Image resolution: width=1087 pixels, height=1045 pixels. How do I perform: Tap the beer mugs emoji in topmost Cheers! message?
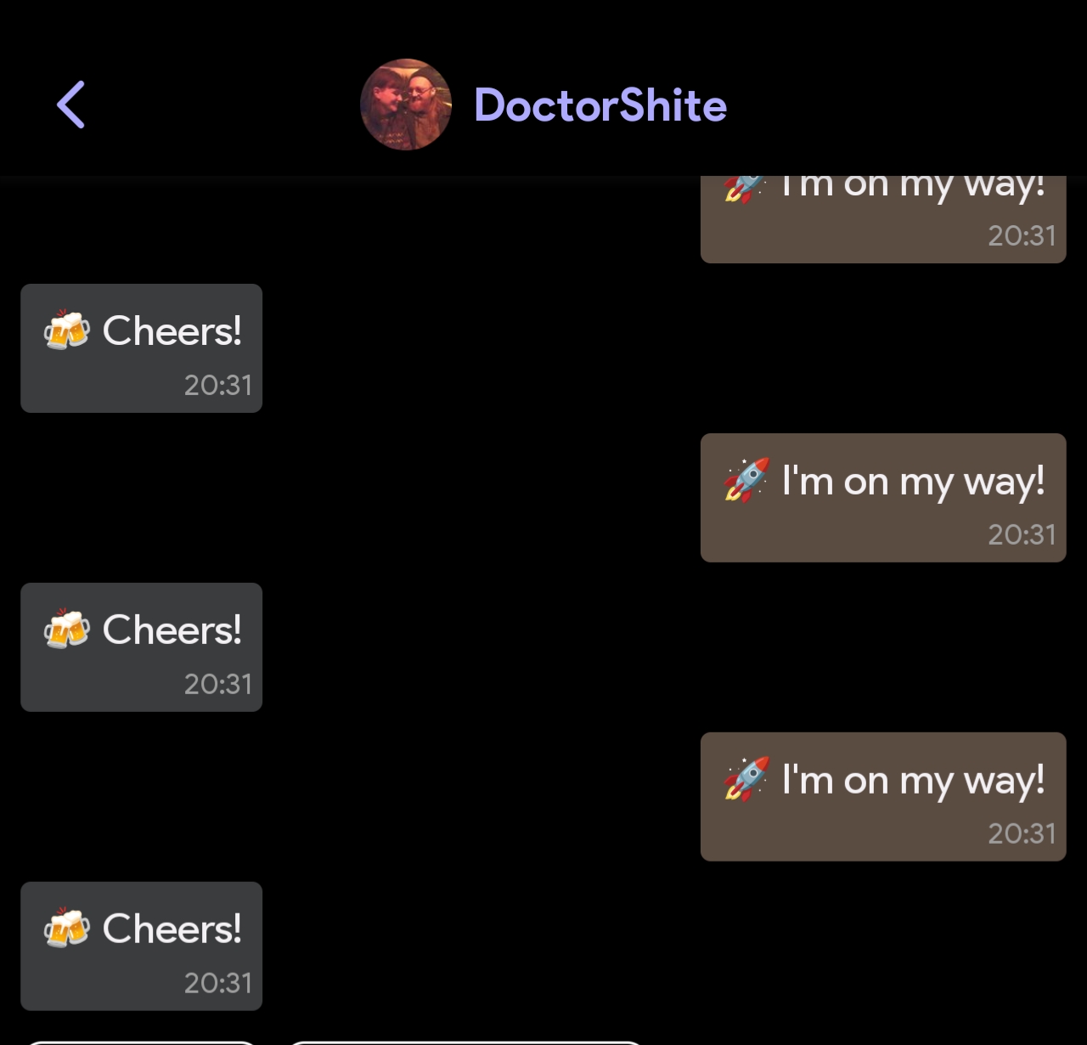[x=66, y=330]
